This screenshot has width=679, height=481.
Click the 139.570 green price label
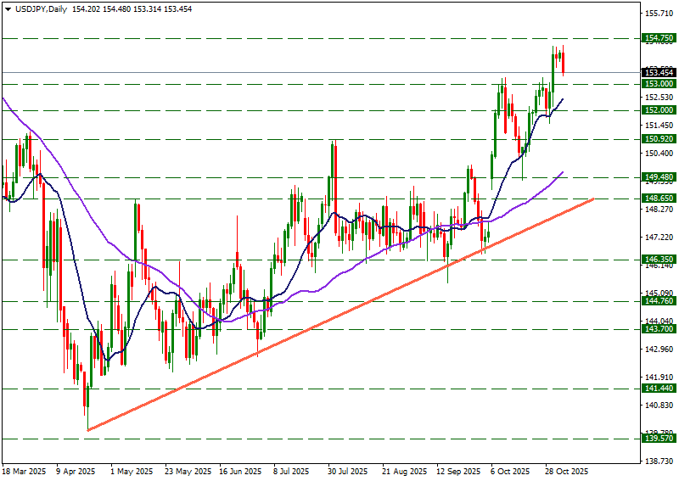tap(659, 439)
